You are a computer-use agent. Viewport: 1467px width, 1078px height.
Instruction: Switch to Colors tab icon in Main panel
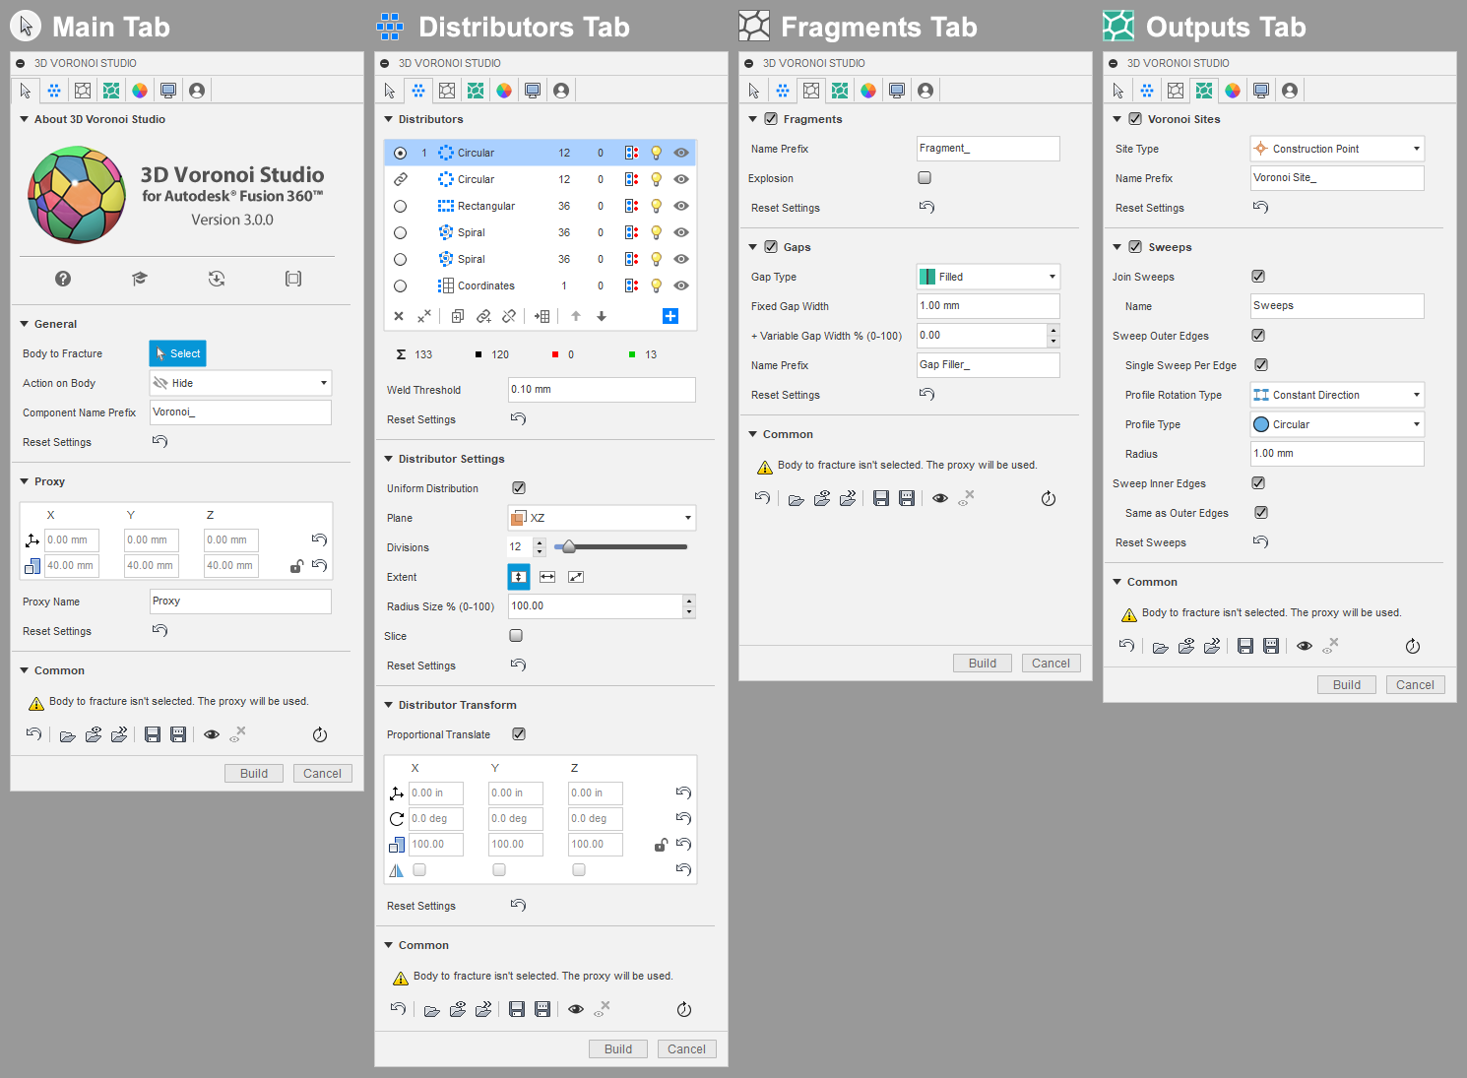click(x=140, y=91)
